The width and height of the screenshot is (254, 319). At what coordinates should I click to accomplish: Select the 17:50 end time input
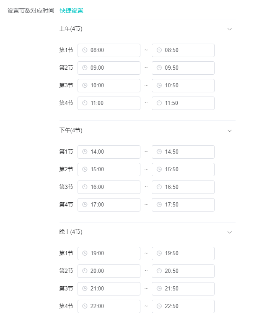183,205
